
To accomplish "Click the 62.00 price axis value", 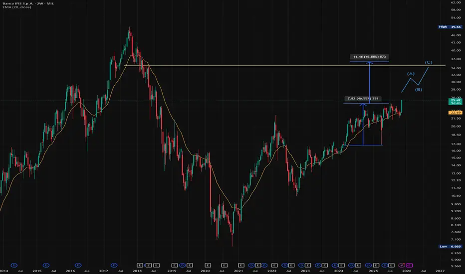I will [x=456, y=2].
